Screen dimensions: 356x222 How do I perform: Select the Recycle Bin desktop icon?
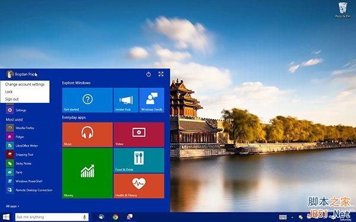tap(343, 10)
